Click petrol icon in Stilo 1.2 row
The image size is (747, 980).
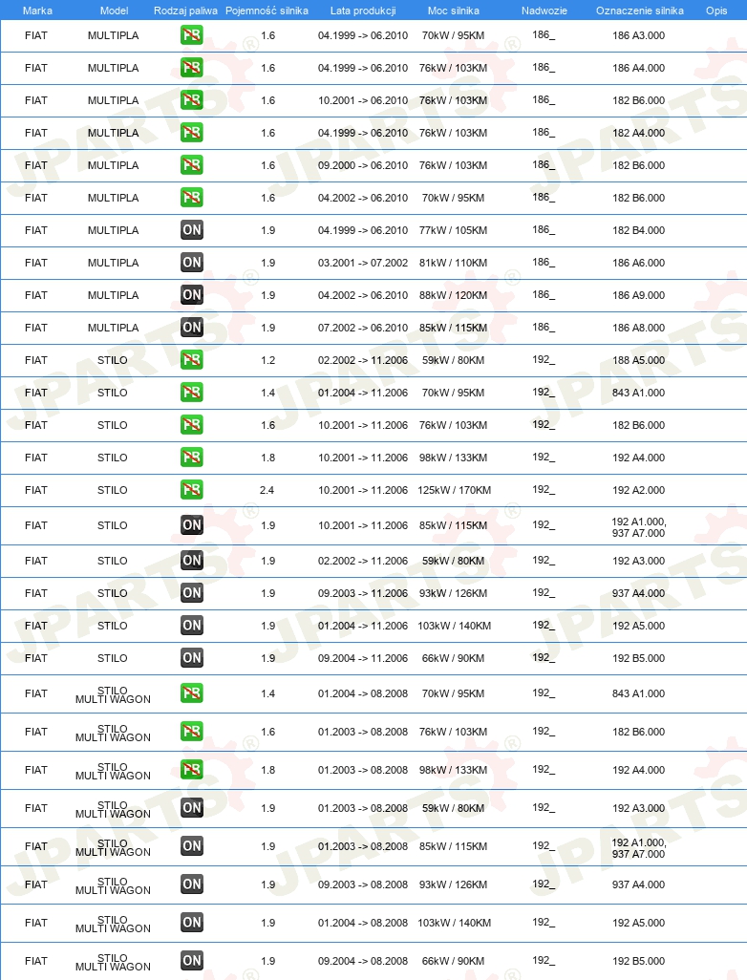coord(191,360)
